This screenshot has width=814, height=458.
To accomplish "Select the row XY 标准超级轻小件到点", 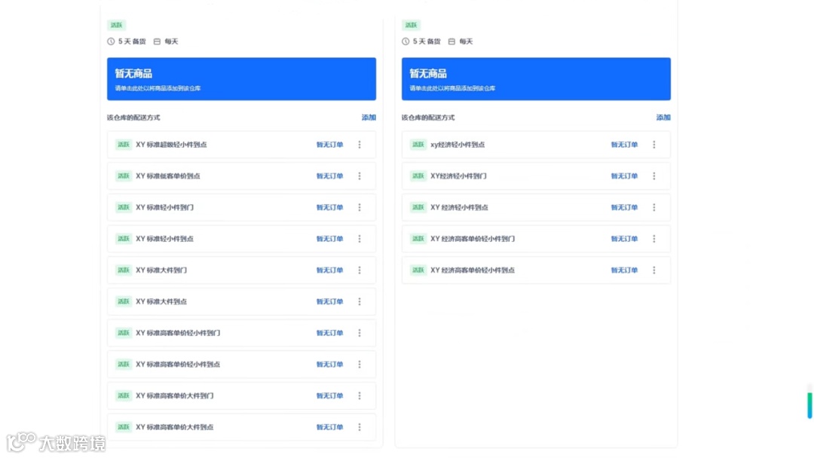I will [x=241, y=145].
